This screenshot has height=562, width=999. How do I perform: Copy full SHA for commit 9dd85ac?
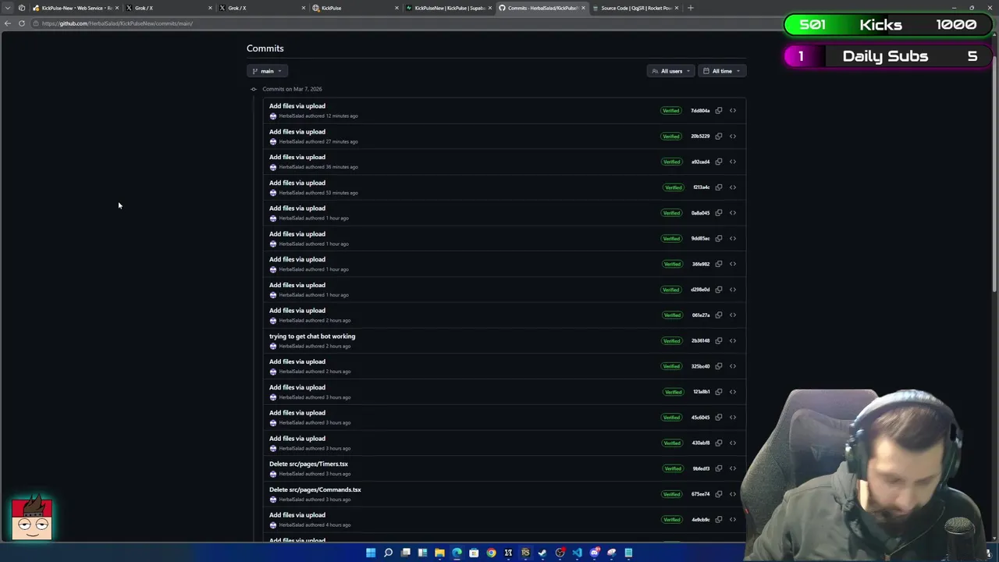tap(719, 238)
